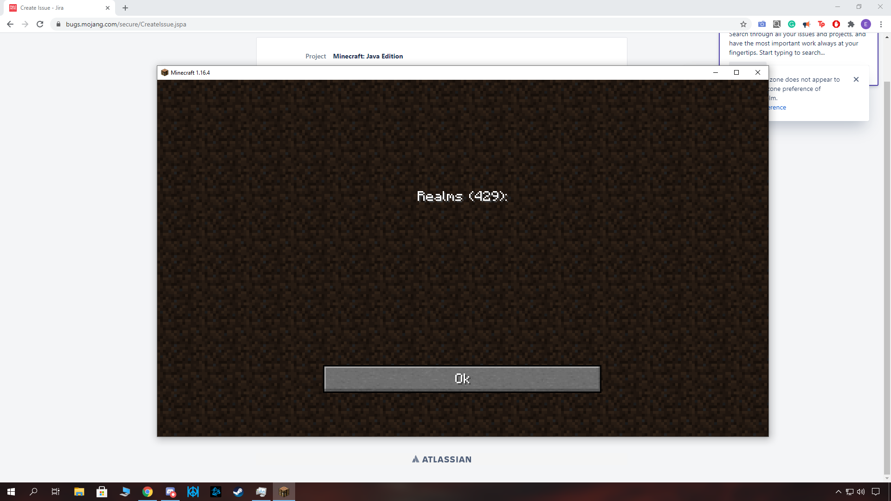The width and height of the screenshot is (891, 501).
Task: Dismiss the timezone notification popup
Action: [856, 79]
